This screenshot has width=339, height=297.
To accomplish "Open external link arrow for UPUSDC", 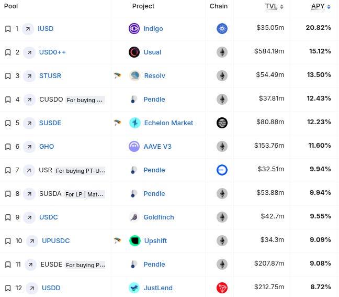I will click(x=32, y=241).
